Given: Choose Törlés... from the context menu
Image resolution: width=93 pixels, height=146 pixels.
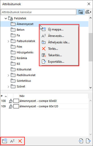Looking at the screenshot, I should pyautogui.click(x=59, y=49).
